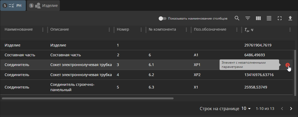Image resolution: width=298 pixels, height=117 pixels.
Task: Open Номер column options menu
Action: (141, 29)
